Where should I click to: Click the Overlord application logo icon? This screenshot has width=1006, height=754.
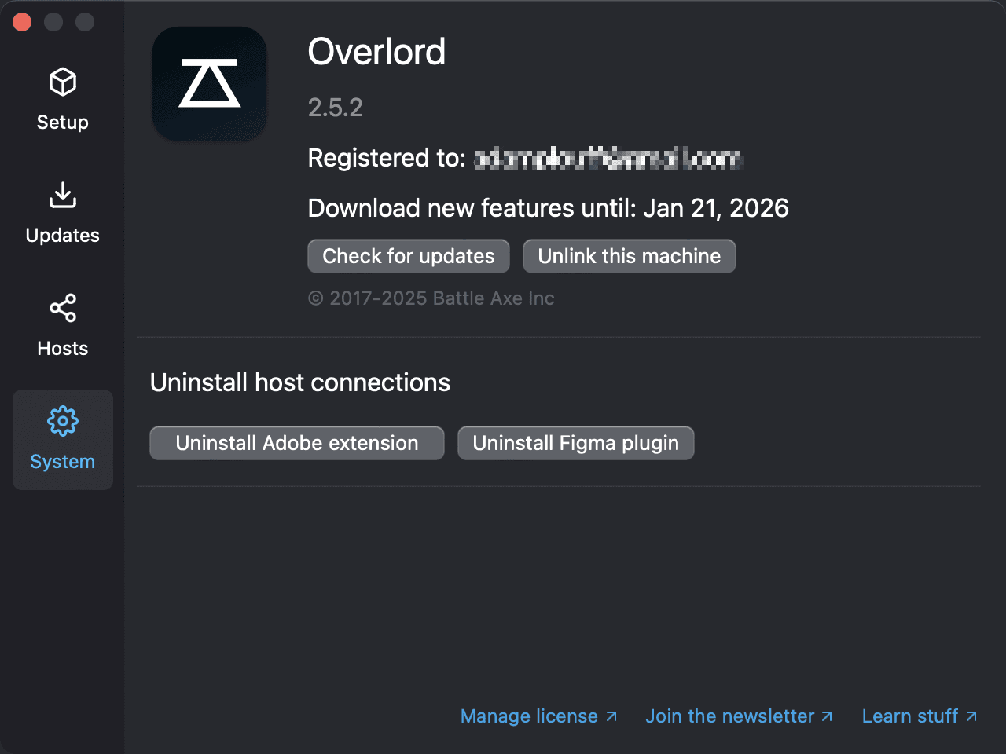pos(209,83)
